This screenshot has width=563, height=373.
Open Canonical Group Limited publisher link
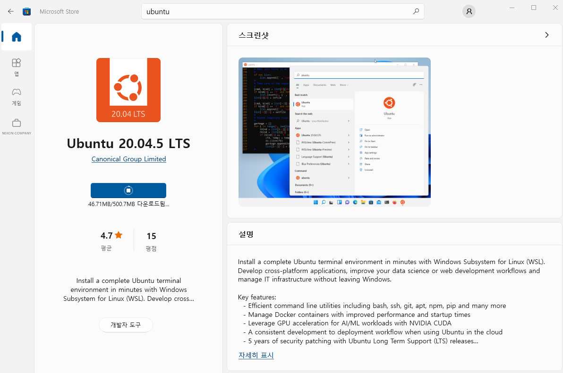(x=128, y=159)
